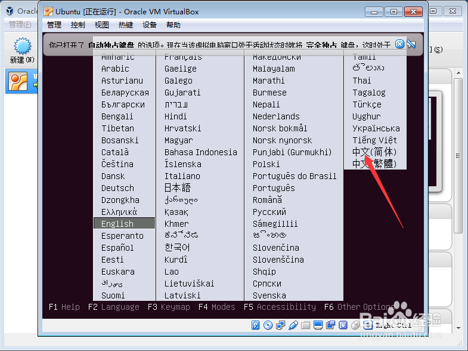The image size is (468, 351).
Task: Open the 视图 menu
Action: [x=102, y=25]
